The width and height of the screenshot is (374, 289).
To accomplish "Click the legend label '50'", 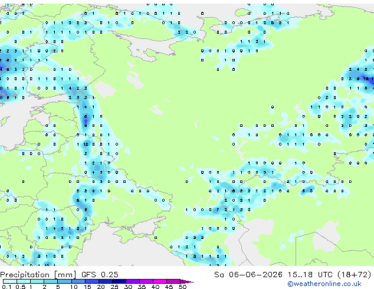I will (x=182, y=287).
